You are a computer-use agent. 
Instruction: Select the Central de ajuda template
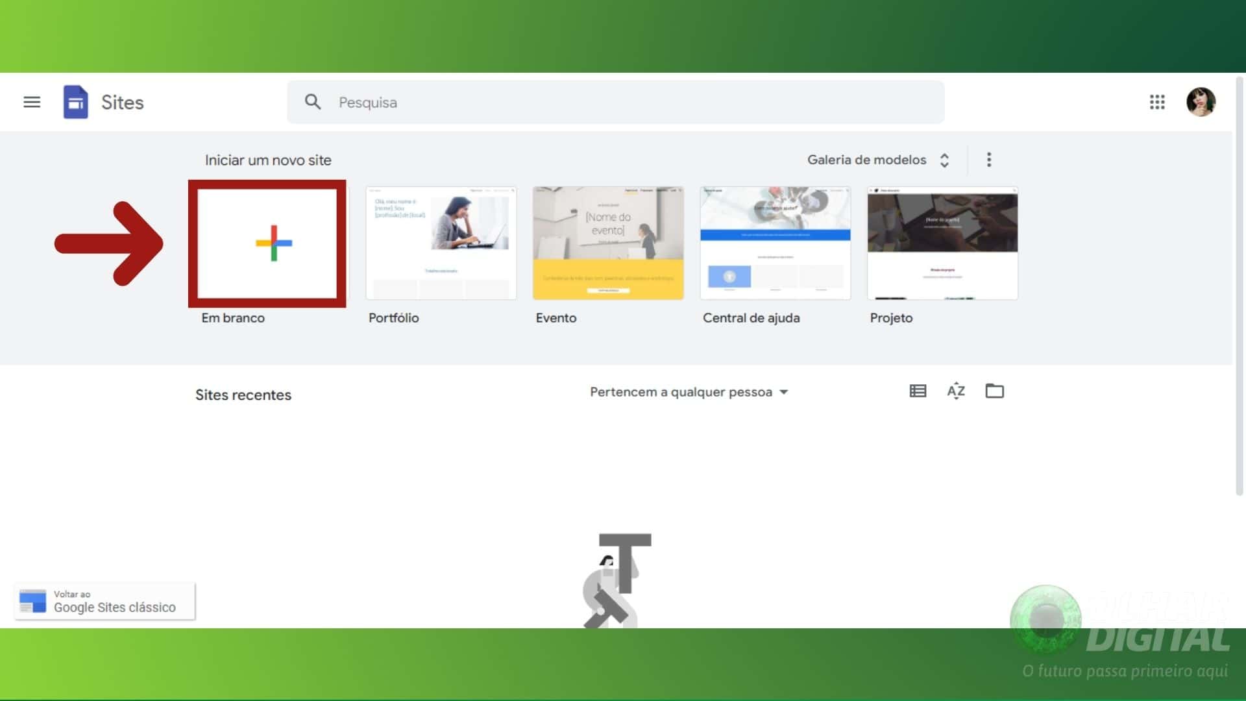pyautogui.click(x=775, y=243)
